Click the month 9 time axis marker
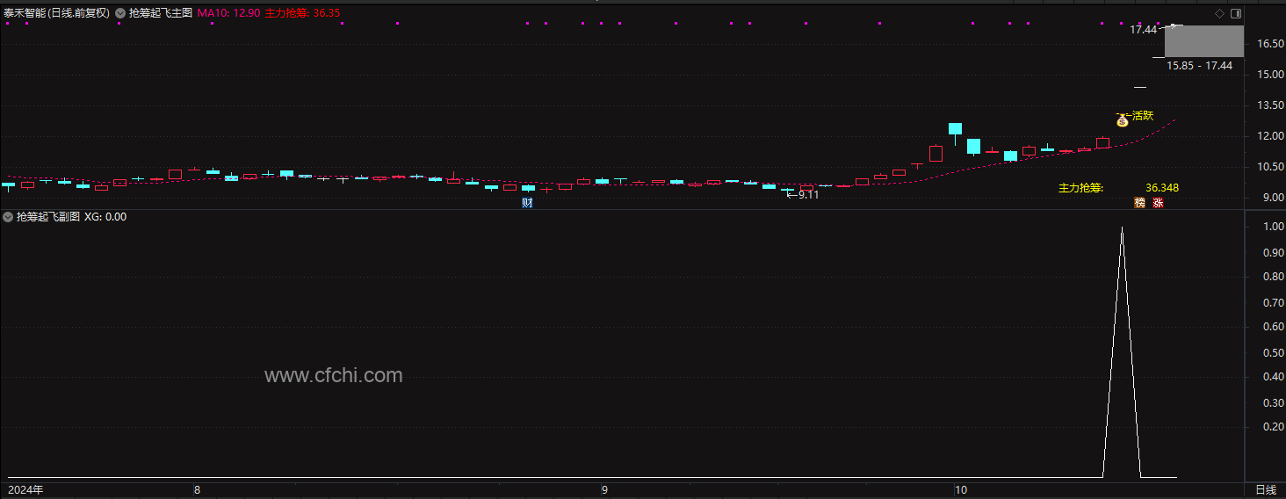The width and height of the screenshot is (1286, 499). (x=604, y=490)
